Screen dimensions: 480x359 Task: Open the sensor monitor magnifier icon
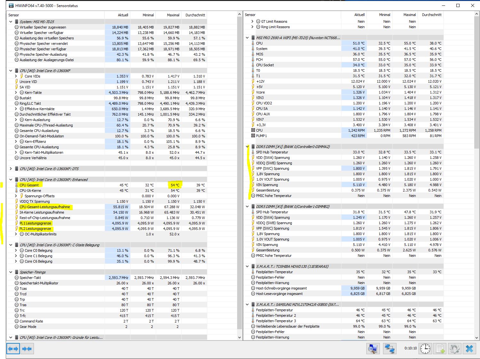tap(373, 348)
